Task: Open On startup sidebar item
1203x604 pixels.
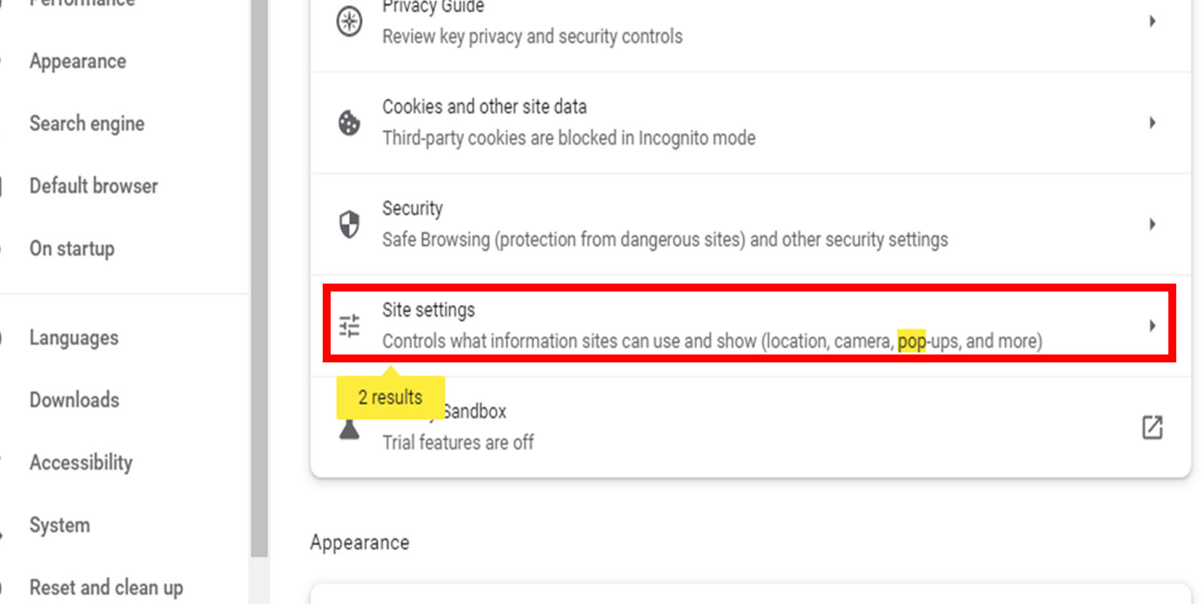Action: click(72, 249)
